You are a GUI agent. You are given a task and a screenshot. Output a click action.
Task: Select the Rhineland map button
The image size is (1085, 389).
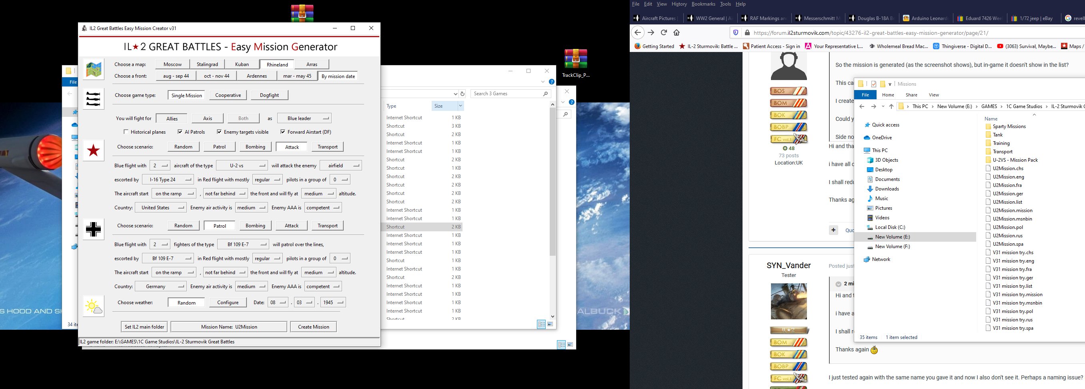pos(277,64)
